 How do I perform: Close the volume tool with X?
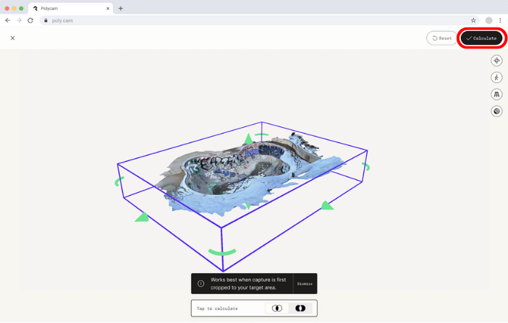12,38
